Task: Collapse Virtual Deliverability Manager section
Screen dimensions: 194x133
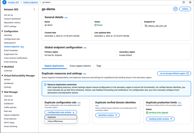Action: click(2, 76)
